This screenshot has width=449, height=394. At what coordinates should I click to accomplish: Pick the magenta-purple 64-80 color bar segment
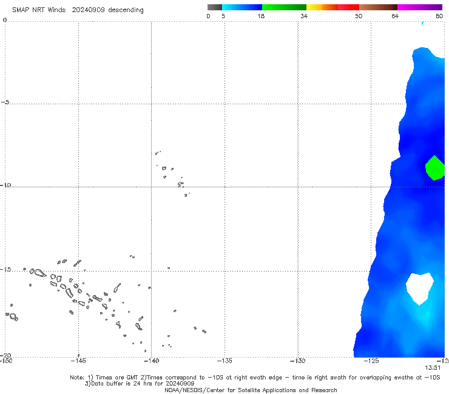click(420, 7)
